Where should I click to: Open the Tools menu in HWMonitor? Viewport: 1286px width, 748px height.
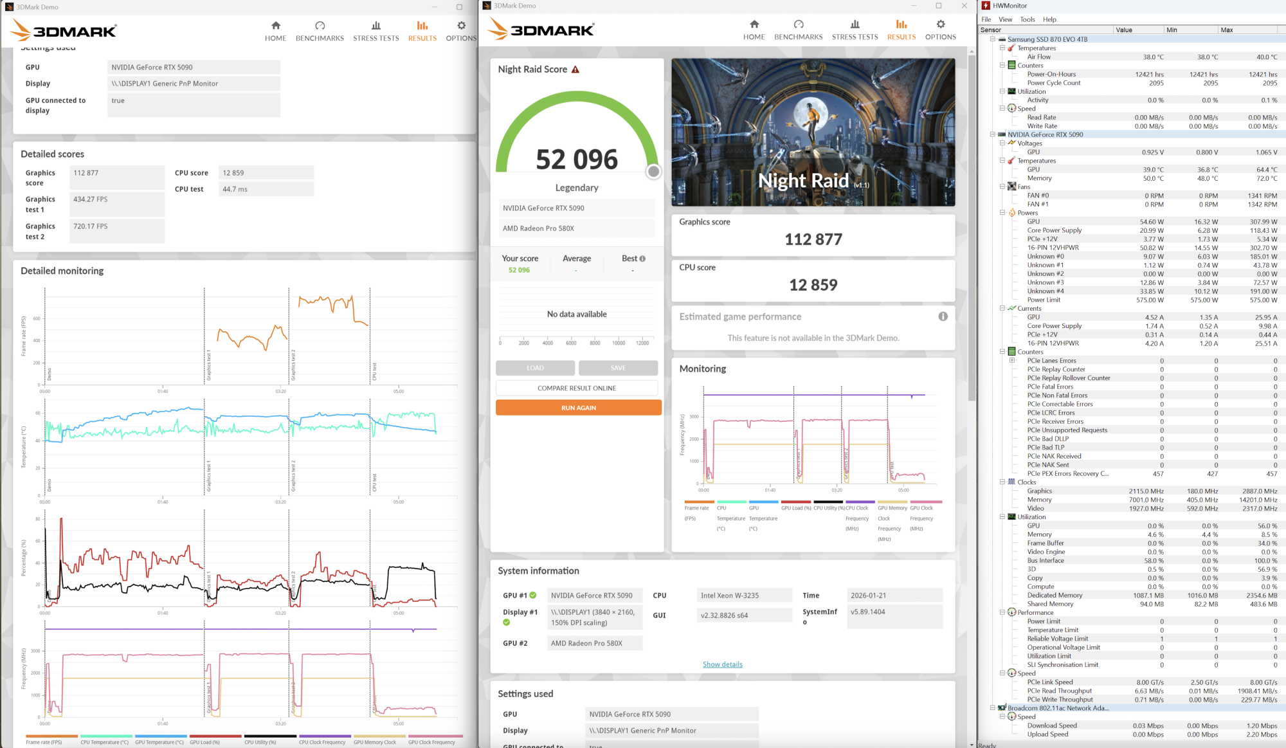click(1028, 19)
